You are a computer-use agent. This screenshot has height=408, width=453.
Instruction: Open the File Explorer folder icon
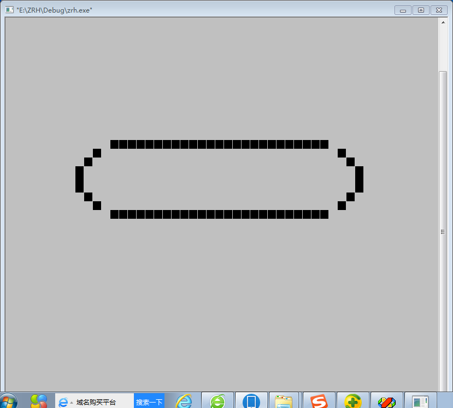click(x=284, y=401)
